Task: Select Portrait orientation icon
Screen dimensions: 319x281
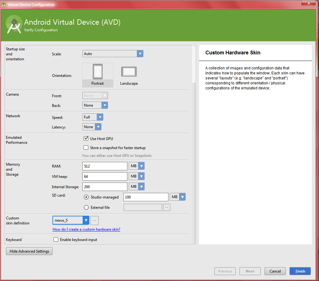Action: click(x=98, y=75)
